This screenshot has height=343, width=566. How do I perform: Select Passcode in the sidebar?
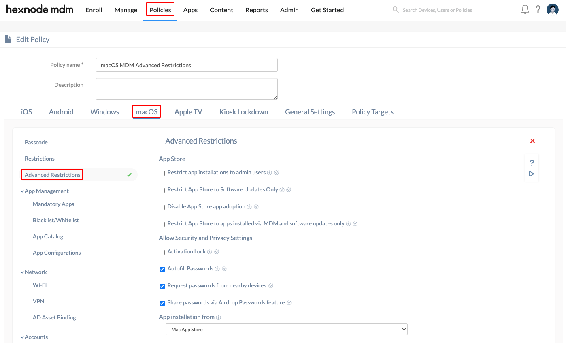click(x=36, y=142)
